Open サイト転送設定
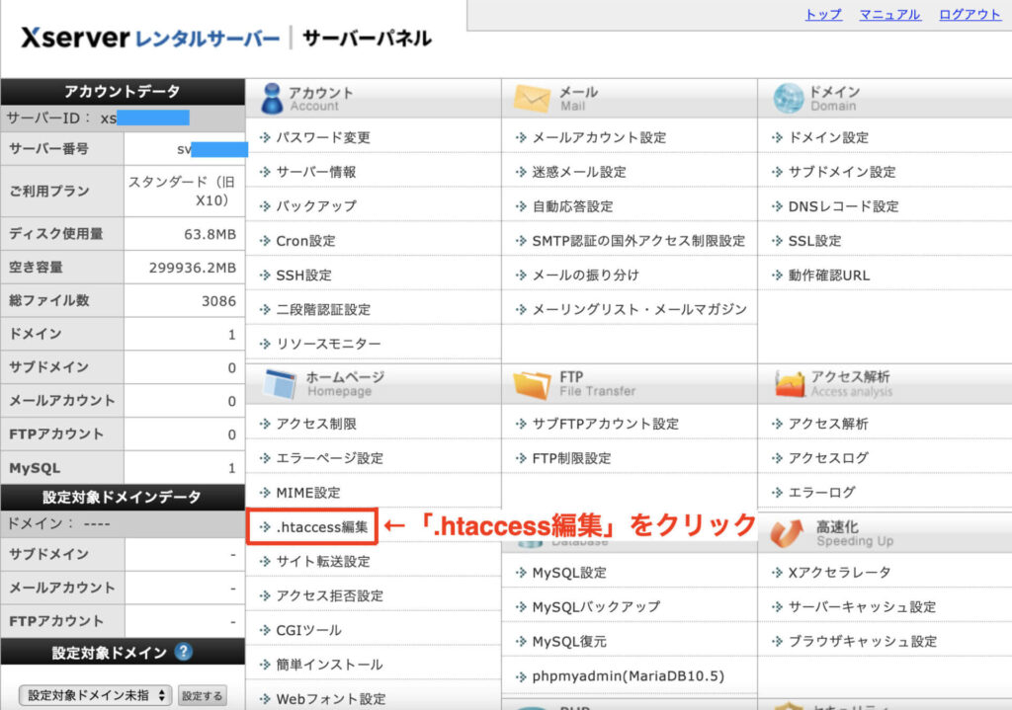The width and height of the screenshot is (1012, 710). [323, 561]
